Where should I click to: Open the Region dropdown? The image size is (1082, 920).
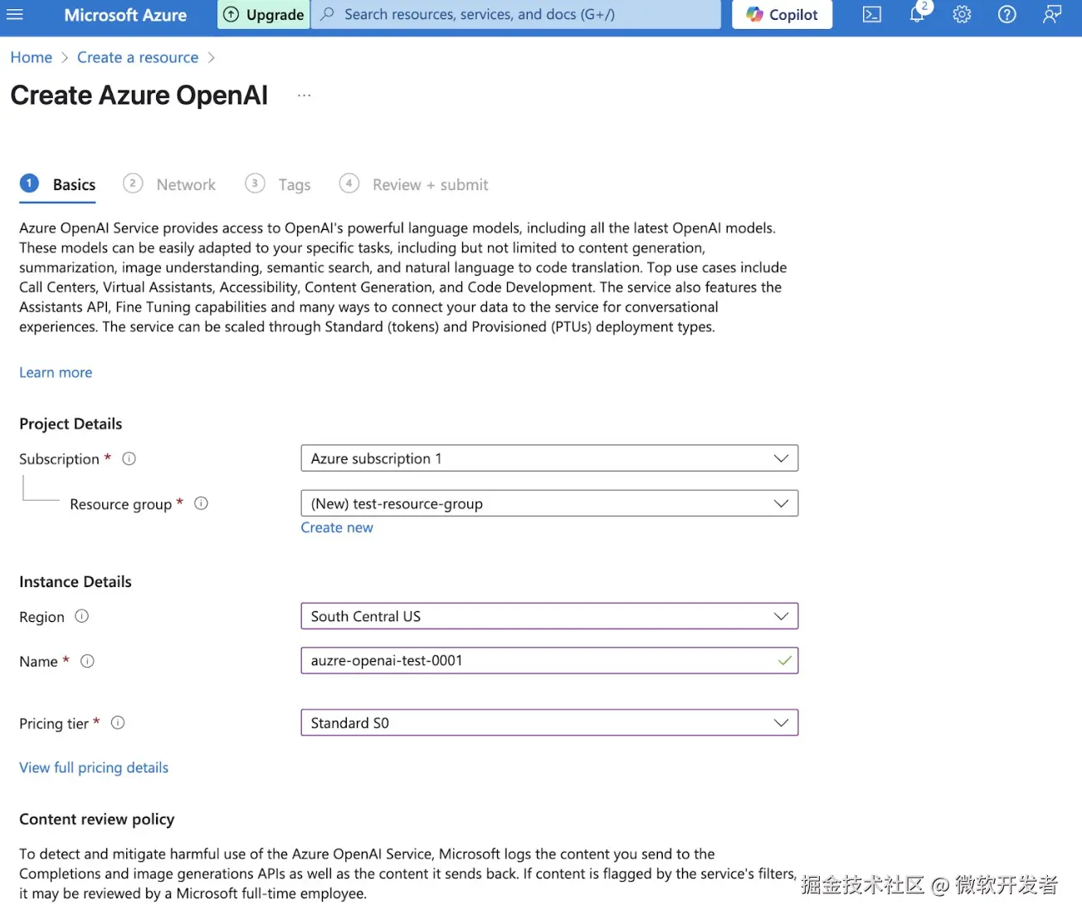click(549, 616)
